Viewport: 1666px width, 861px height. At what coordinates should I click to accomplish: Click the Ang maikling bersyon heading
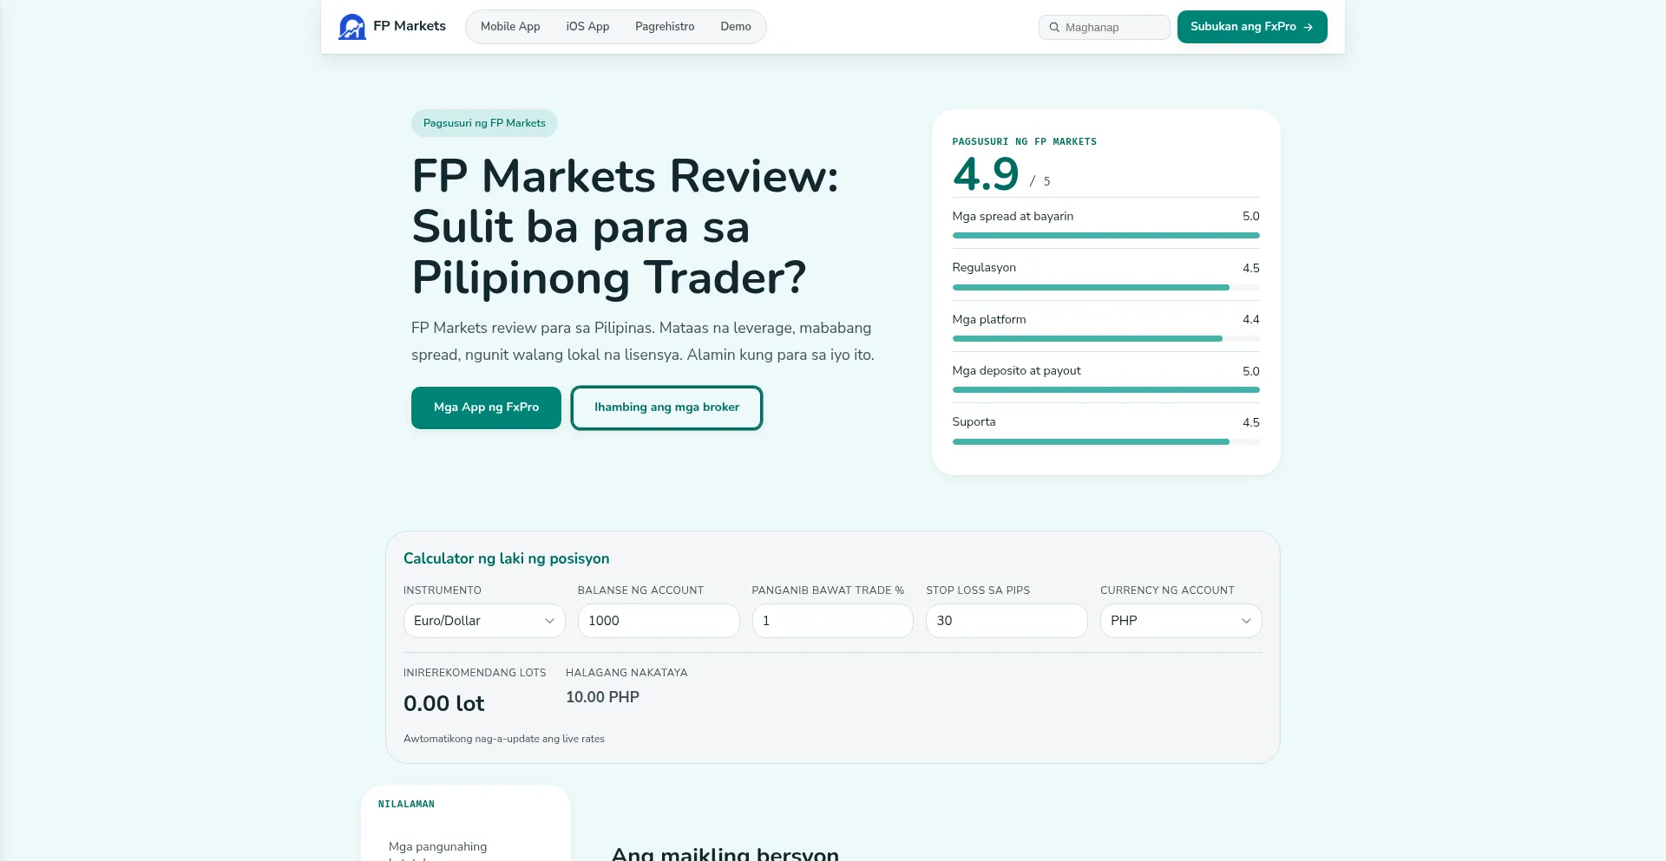[x=725, y=853]
